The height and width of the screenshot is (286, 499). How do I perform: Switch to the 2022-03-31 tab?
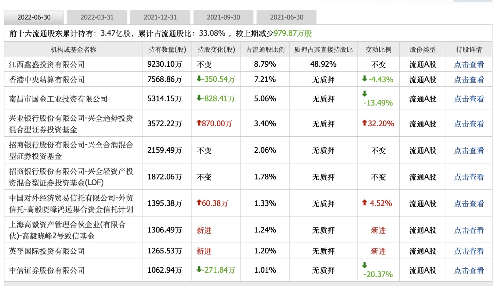(97, 17)
